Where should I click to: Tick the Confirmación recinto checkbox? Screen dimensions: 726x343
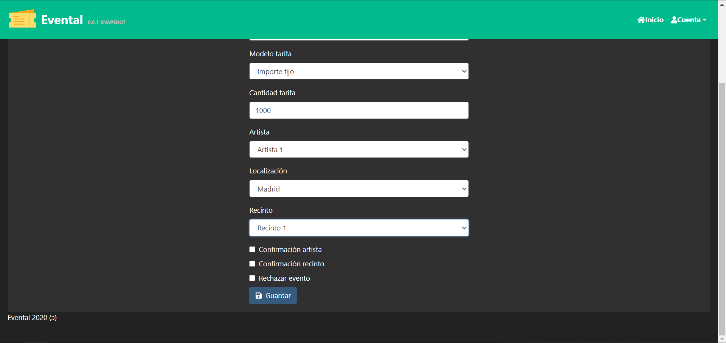coord(252,264)
